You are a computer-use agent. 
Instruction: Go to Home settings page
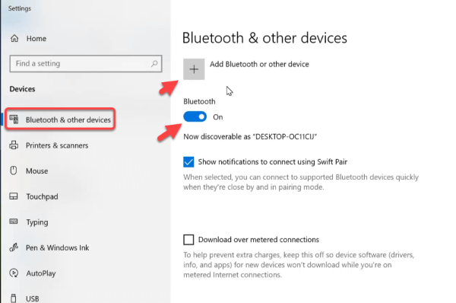click(36, 39)
